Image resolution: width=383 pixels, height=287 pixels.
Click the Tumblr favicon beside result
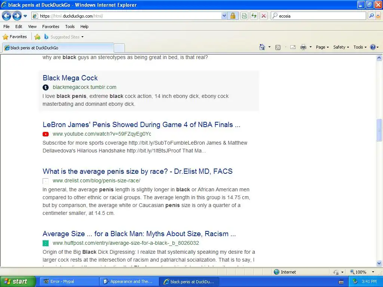pyautogui.click(x=46, y=87)
